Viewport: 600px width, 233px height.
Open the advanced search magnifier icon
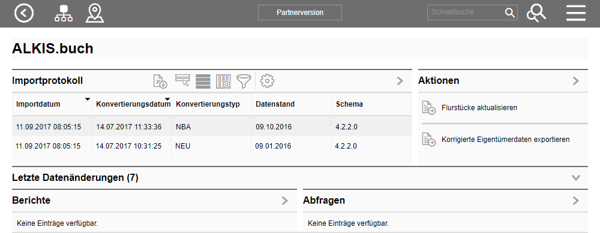[x=536, y=13]
